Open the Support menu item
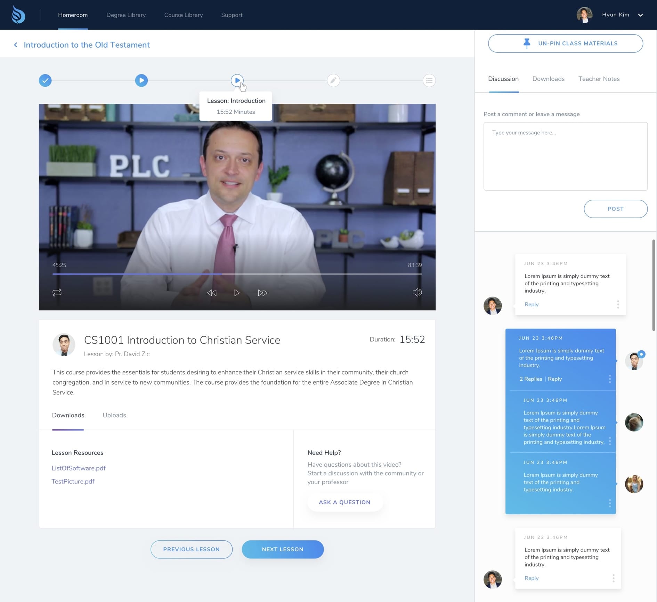 click(x=232, y=15)
